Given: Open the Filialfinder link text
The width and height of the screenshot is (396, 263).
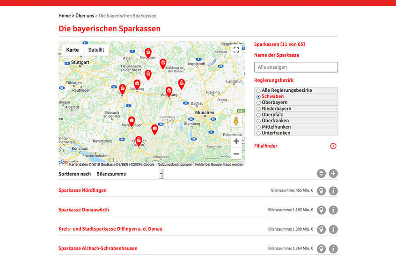Looking at the screenshot, I should pos(265,146).
